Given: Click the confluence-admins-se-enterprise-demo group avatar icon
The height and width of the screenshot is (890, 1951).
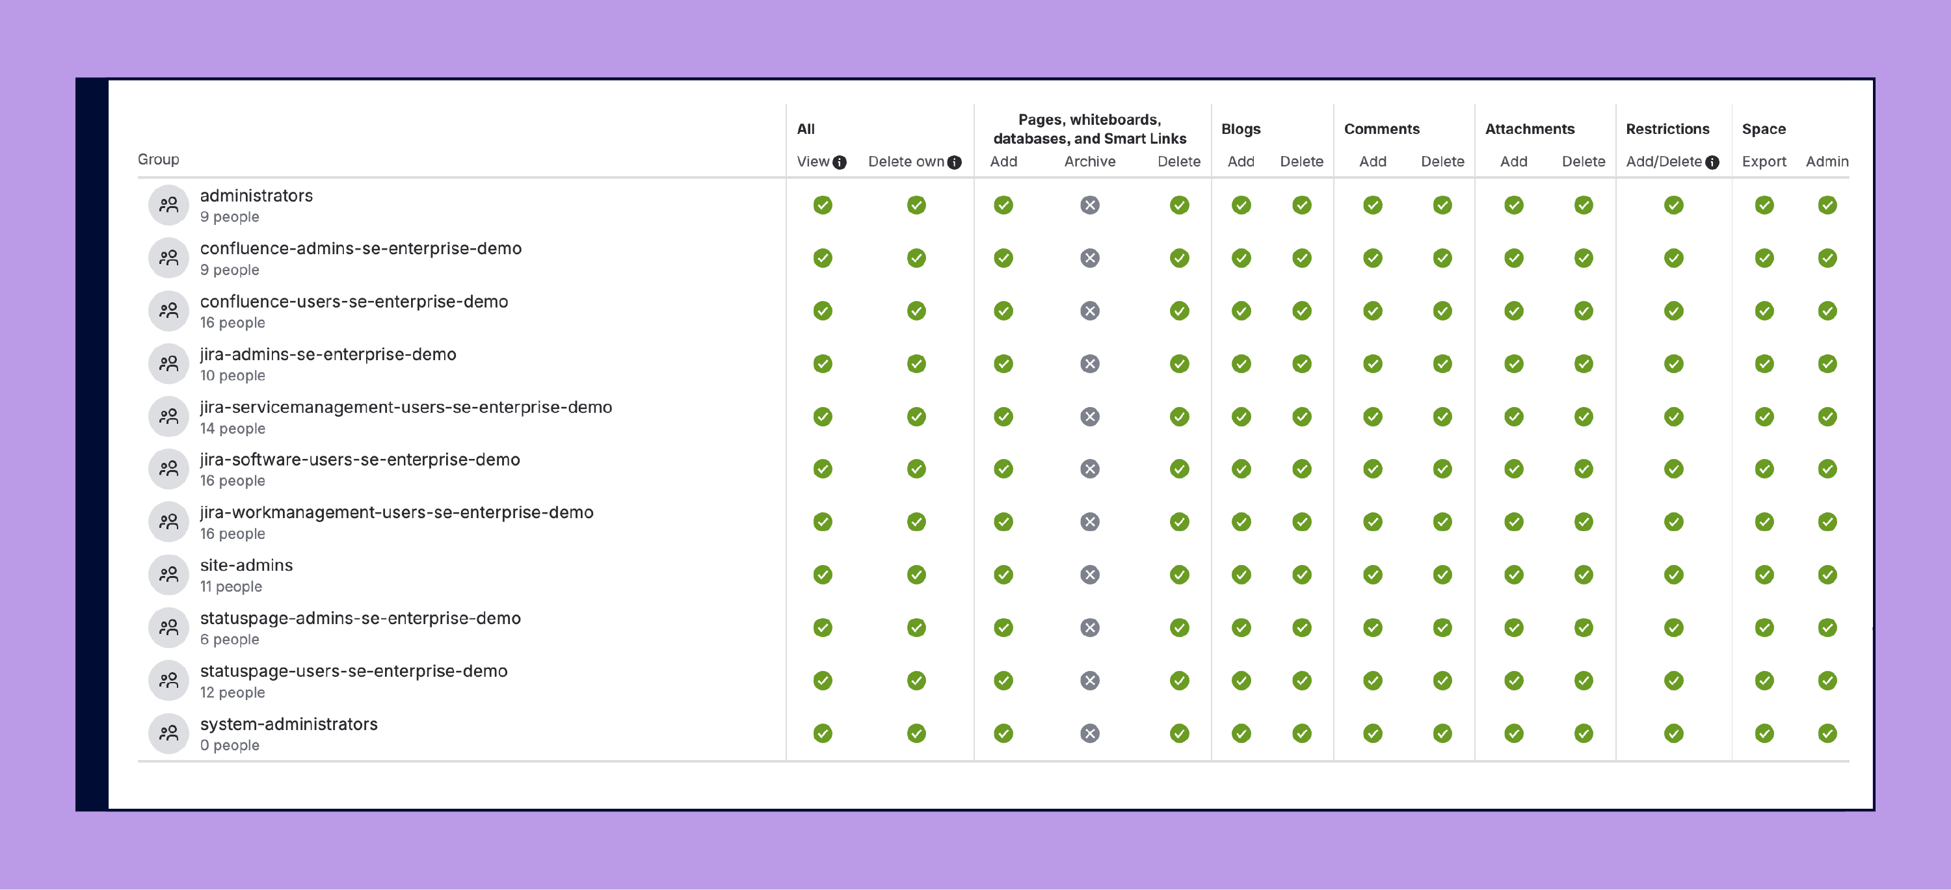Looking at the screenshot, I should [x=169, y=257].
